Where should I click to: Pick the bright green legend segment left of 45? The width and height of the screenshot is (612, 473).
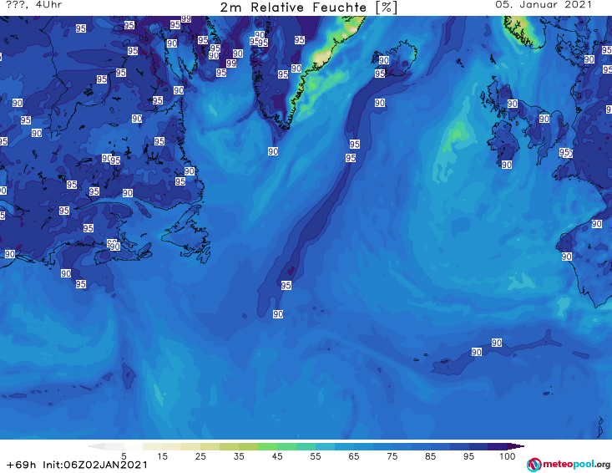(x=267, y=446)
